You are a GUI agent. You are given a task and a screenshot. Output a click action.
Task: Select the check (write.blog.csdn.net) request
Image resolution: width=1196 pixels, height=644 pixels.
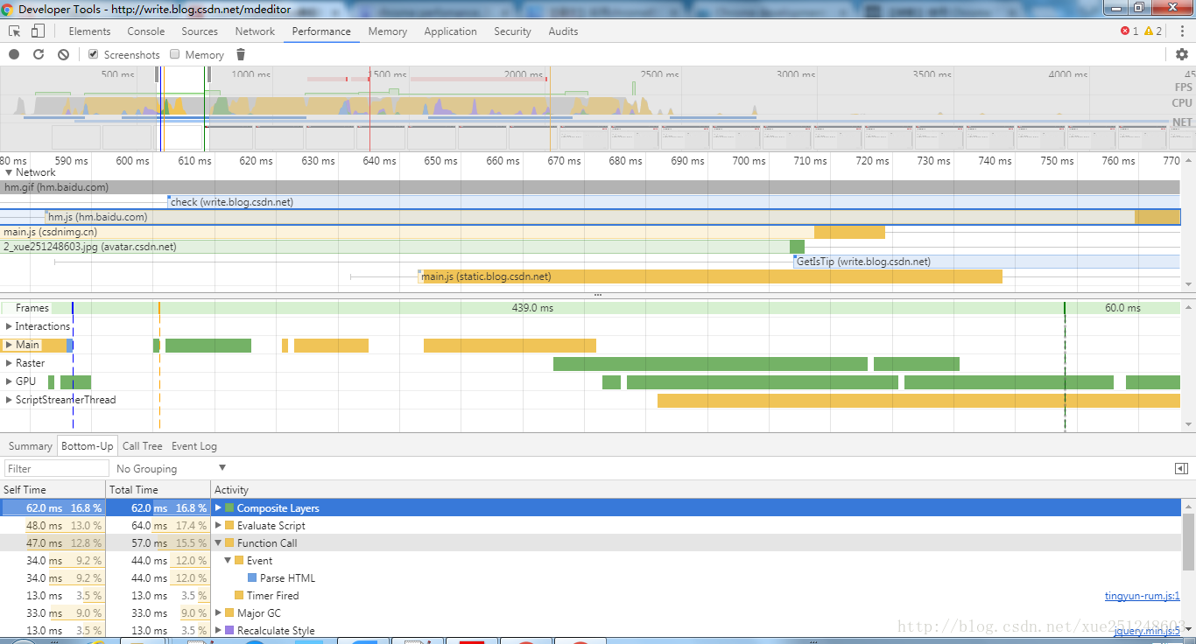point(673,202)
